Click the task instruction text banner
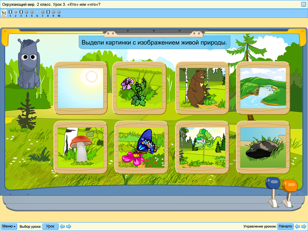Image resolution: width=308 pixels, height=231 pixels. [154, 42]
